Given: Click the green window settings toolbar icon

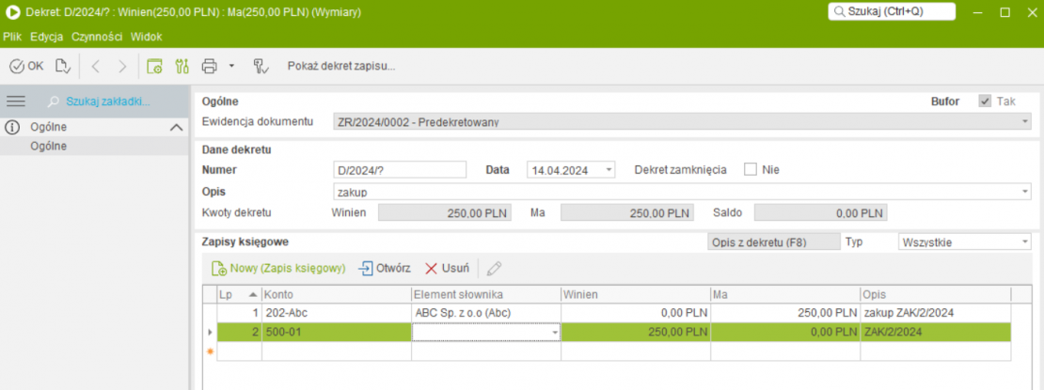Looking at the screenshot, I should tap(155, 66).
